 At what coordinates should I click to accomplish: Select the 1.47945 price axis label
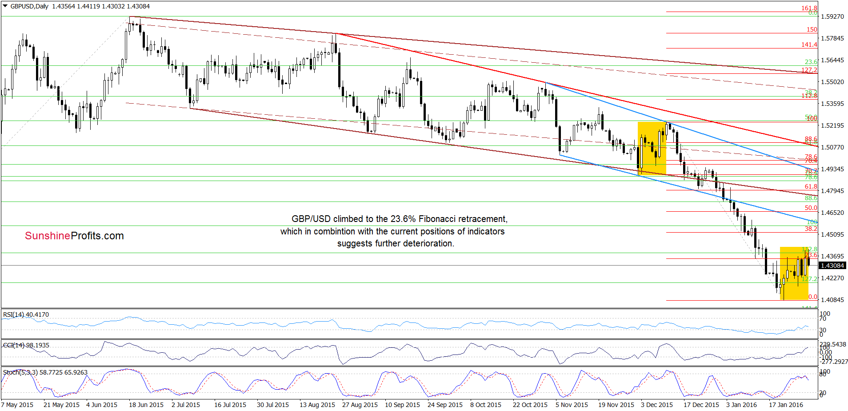(x=832, y=191)
